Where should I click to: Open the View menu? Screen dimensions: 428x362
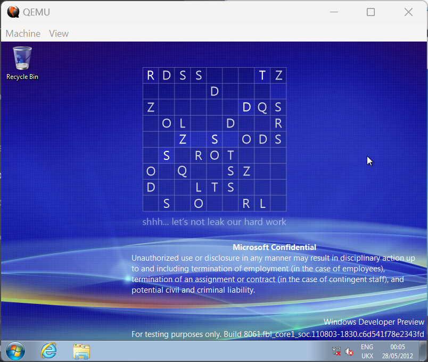pyautogui.click(x=59, y=34)
